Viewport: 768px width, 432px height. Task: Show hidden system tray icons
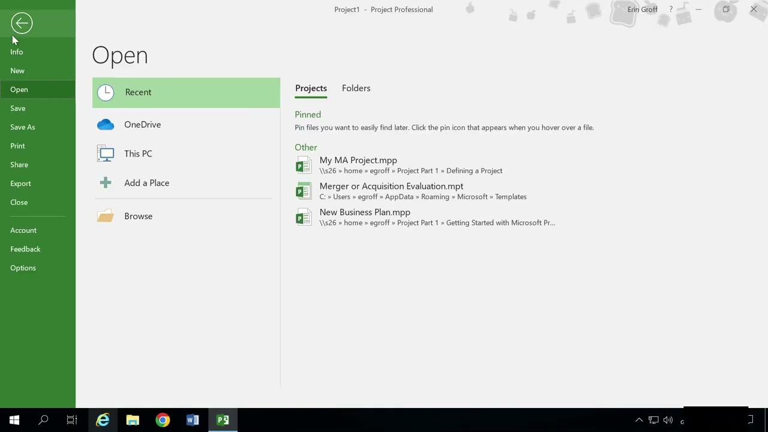pos(639,420)
